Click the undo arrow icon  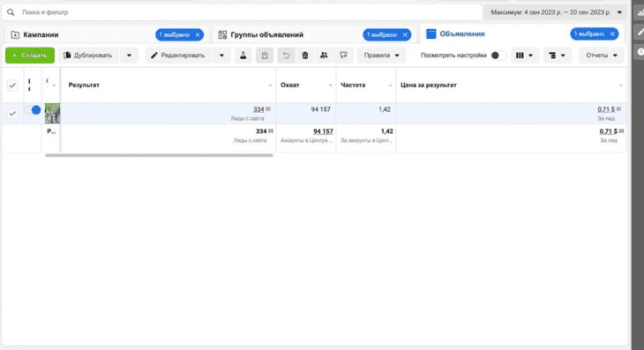[286, 56]
